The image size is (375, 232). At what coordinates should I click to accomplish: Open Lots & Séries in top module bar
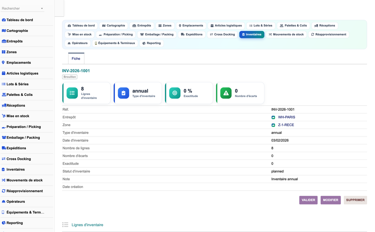(x=261, y=26)
